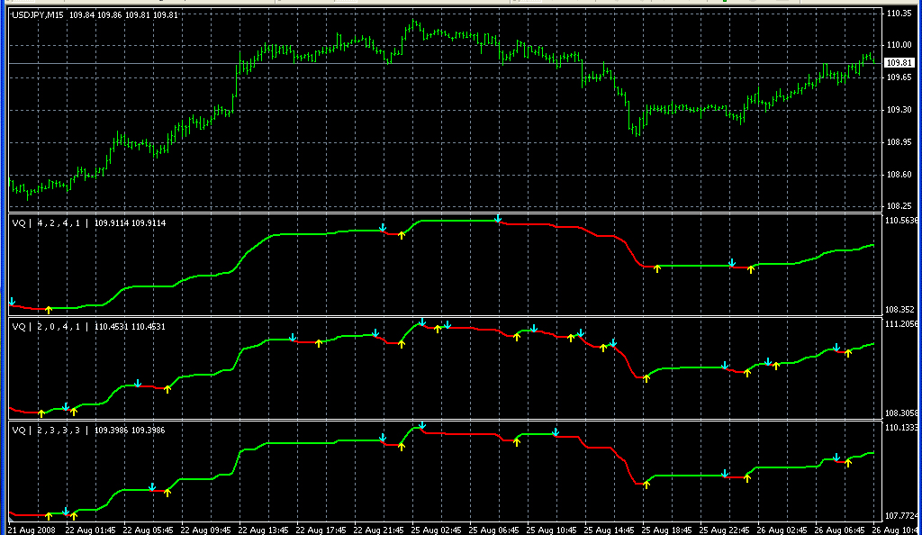922x535 pixels.
Task: Click the 25 Aug 02:45 time axis label
Action: click(437, 529)
